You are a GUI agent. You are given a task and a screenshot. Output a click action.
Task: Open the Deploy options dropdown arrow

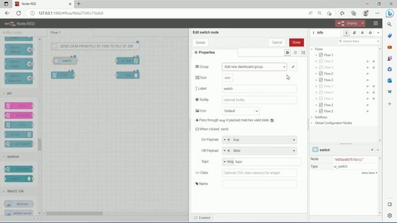pos(362,24)
